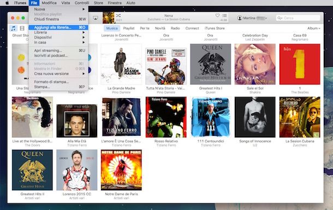Open the Finestra menu
Screen dimensions: 333x210
coord(115,3)
